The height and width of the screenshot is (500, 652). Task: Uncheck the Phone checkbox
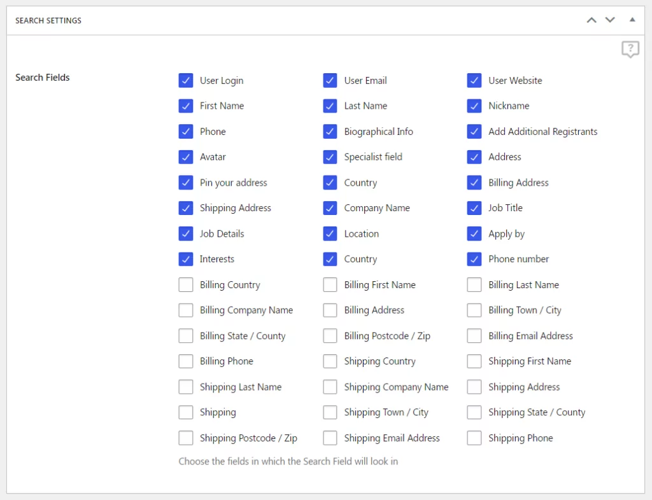186,131
